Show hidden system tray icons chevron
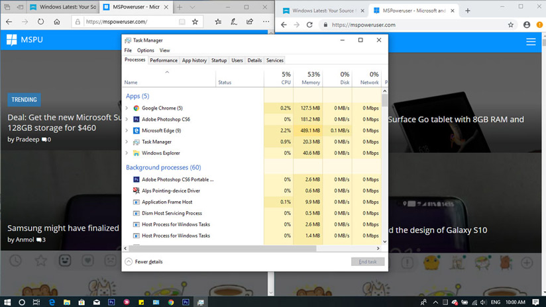This screenshot has height=307, width=546. (435, 302)
